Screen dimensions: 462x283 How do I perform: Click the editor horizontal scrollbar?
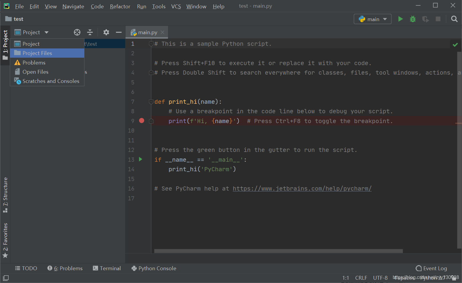(278, 251)
